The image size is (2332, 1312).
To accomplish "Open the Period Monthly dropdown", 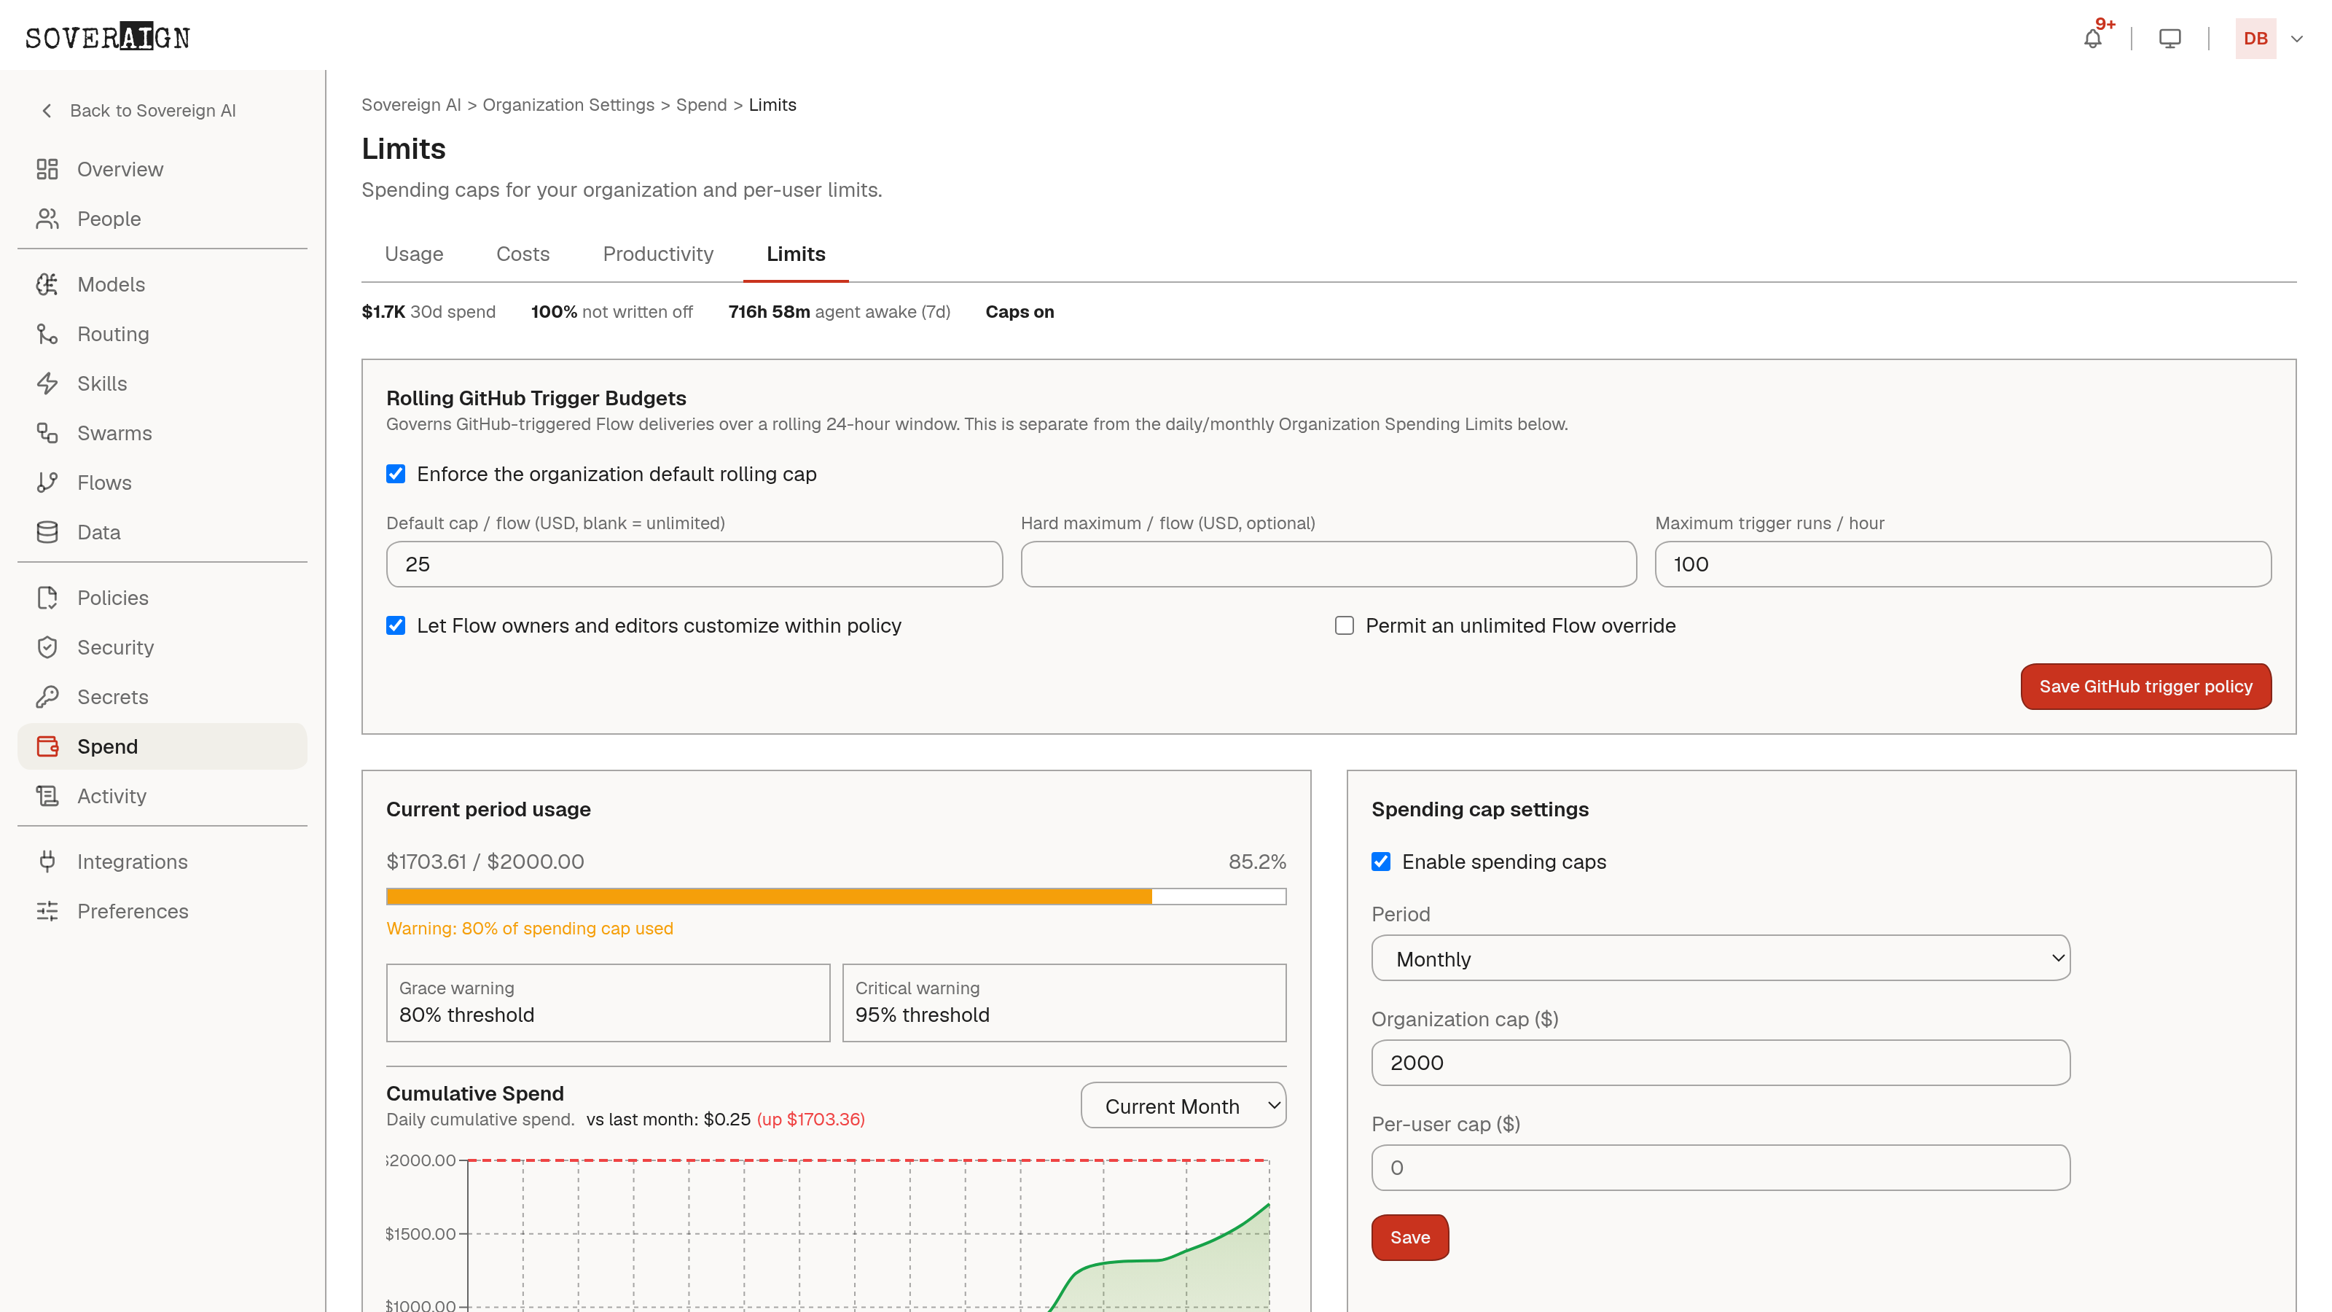I will pyautogui.click(x=1720, y=958).
